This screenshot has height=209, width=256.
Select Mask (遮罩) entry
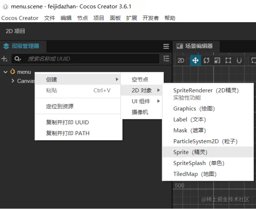pyautogui.click(x=208, y=130)
